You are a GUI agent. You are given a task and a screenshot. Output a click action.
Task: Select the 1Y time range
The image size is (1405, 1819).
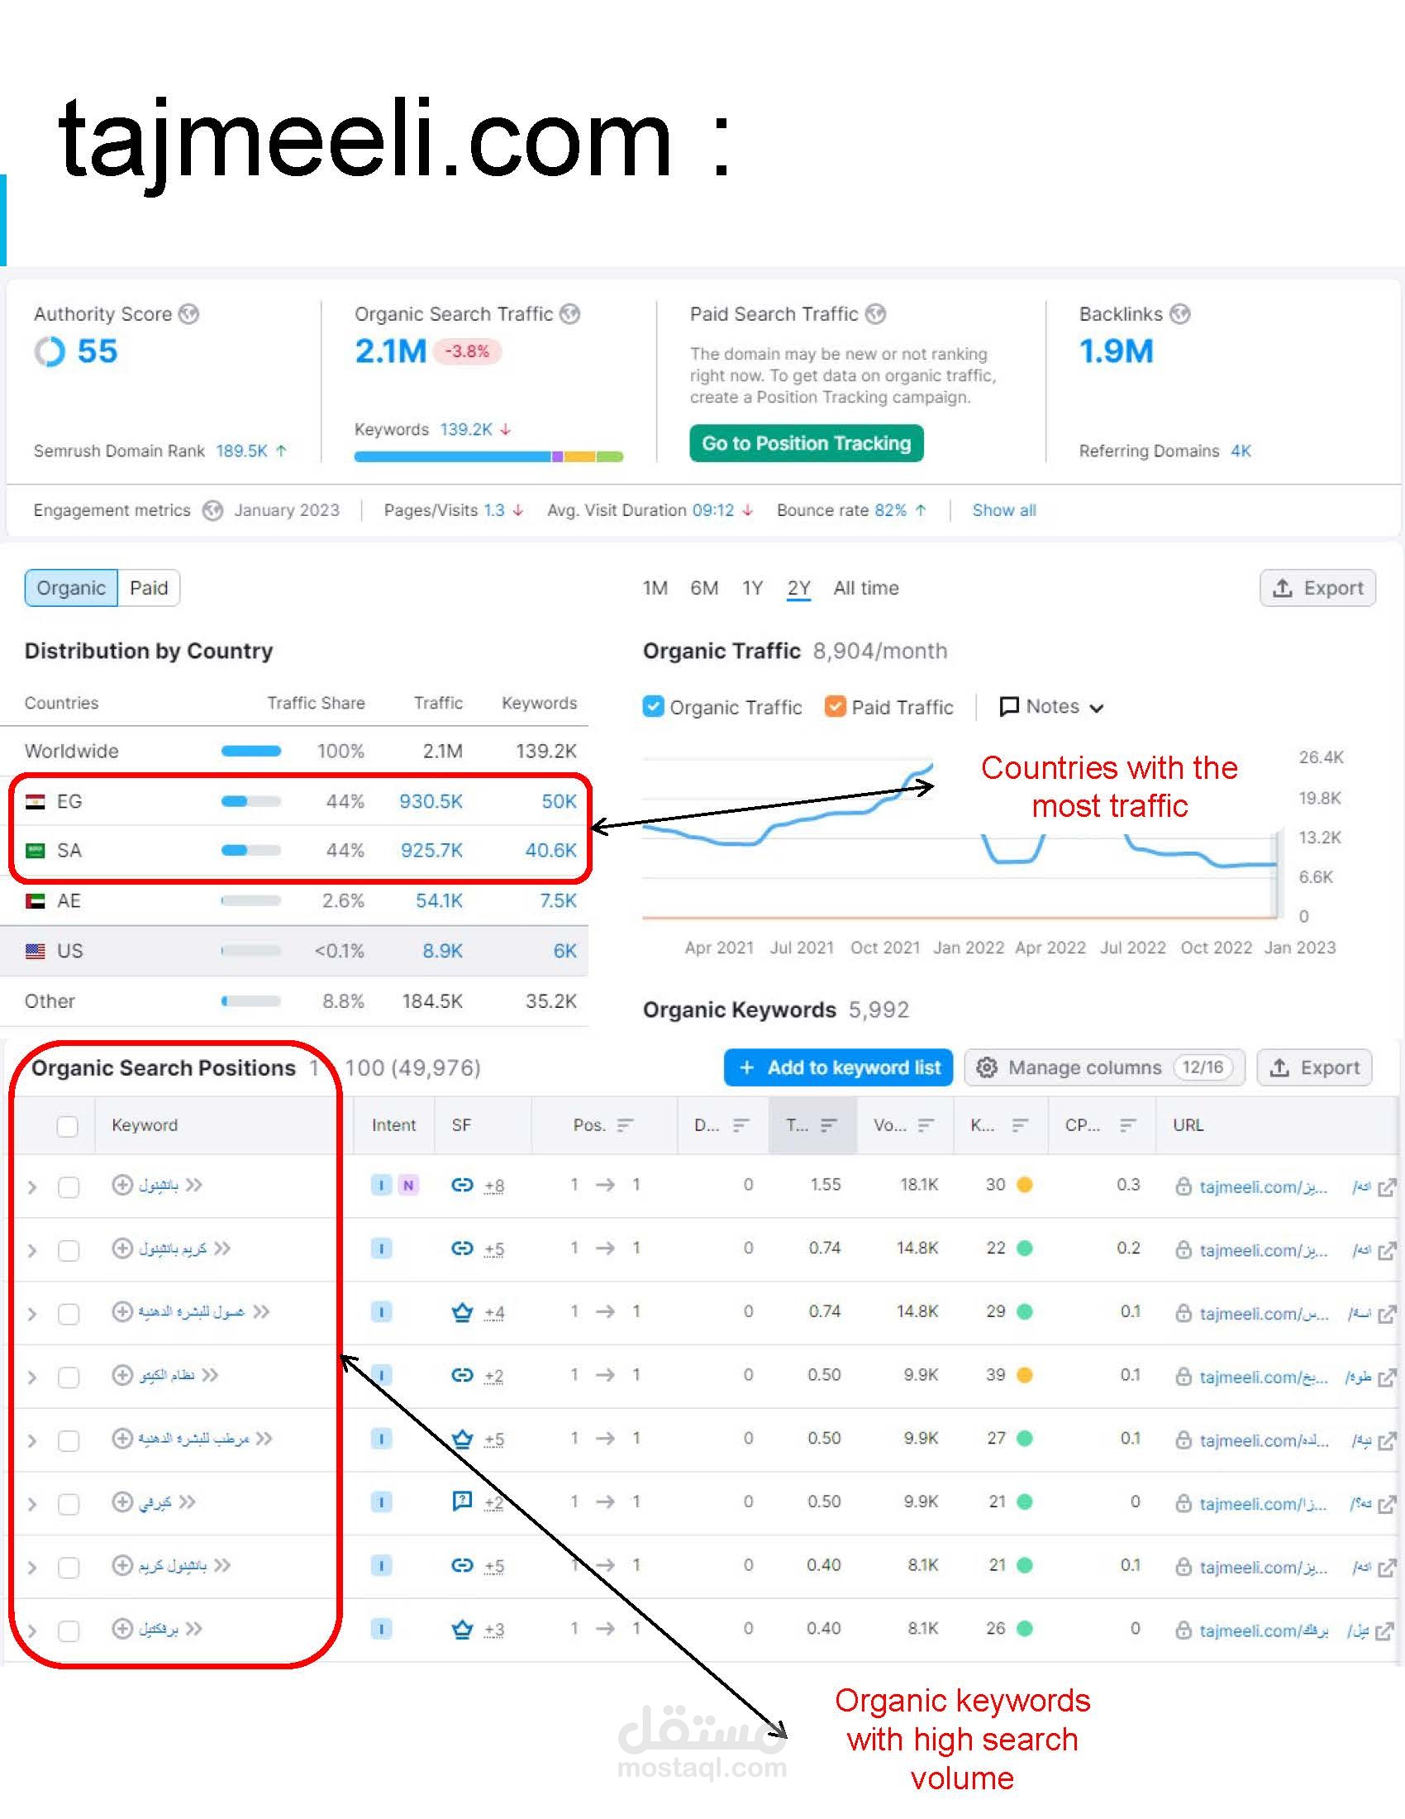[752, 588]
